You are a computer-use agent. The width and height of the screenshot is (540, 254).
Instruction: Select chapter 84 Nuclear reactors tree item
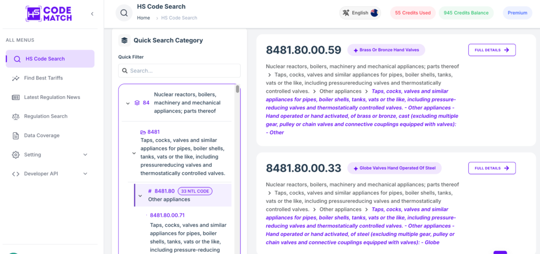[176, 103]
